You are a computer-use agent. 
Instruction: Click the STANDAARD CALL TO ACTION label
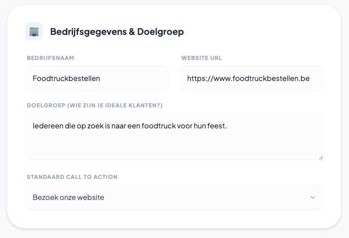point(72,177)
